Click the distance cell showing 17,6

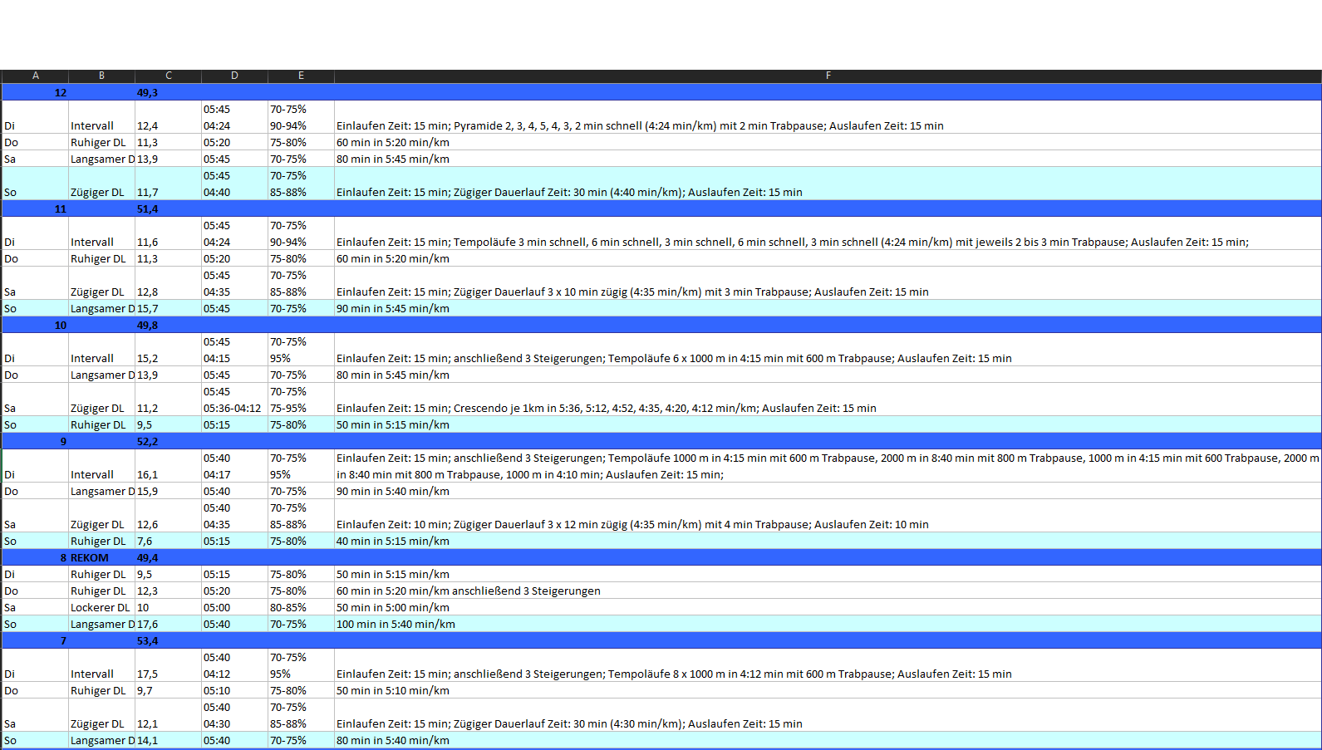tap(148, 624)
